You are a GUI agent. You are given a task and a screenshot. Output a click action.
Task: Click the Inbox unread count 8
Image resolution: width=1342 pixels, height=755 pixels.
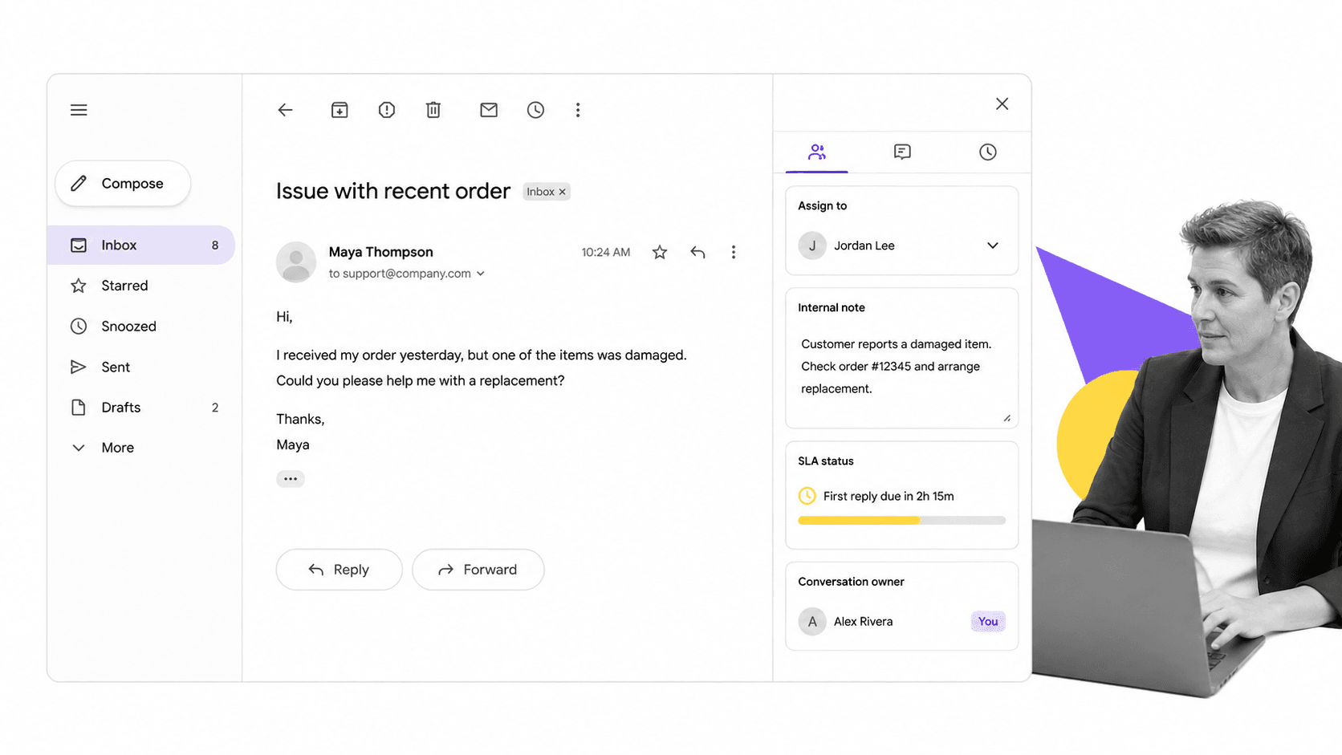pos(215,246)
